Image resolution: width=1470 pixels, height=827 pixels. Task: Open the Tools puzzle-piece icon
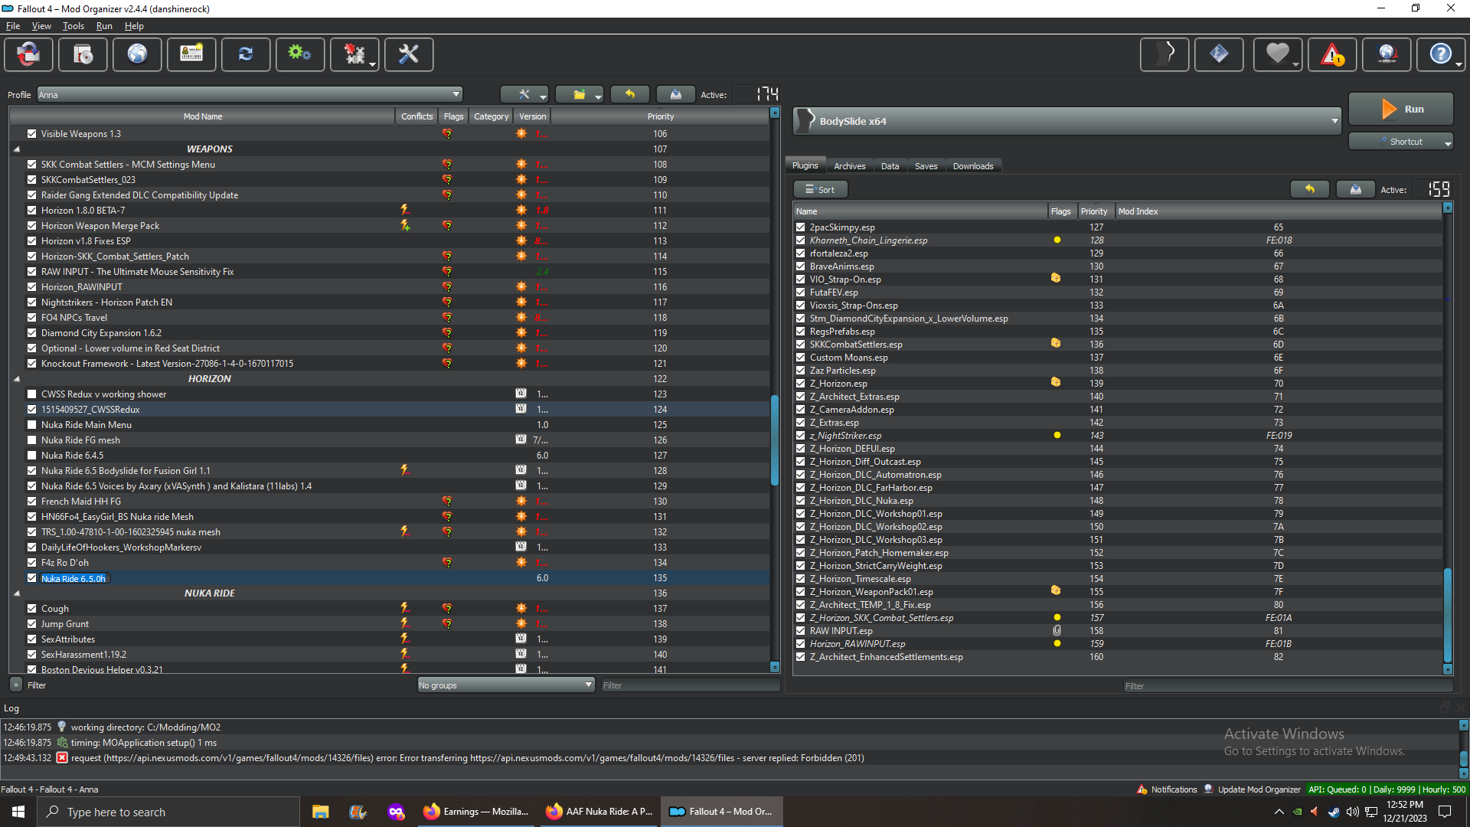coord(354,54)
